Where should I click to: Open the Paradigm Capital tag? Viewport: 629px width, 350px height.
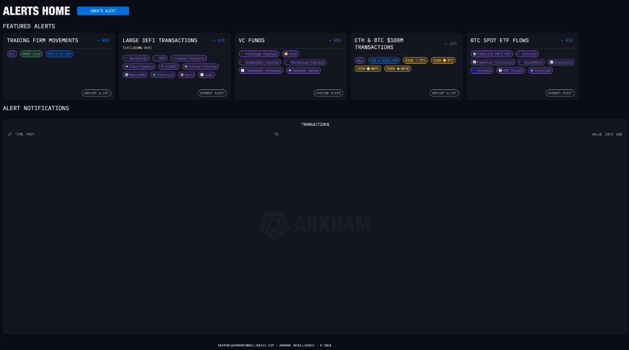point(259,54)
